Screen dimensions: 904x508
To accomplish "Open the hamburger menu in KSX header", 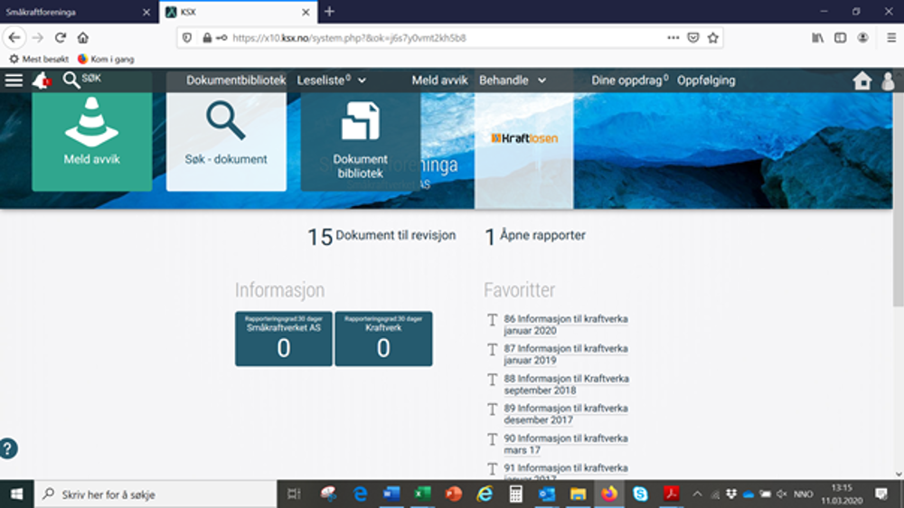I will coord(14,80).
